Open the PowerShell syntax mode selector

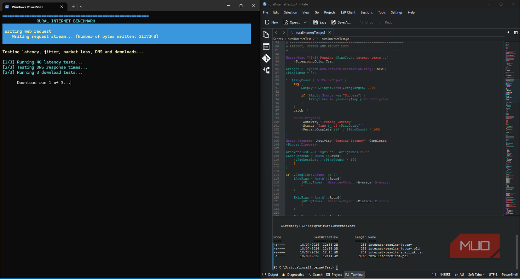[x=510, y=275]
